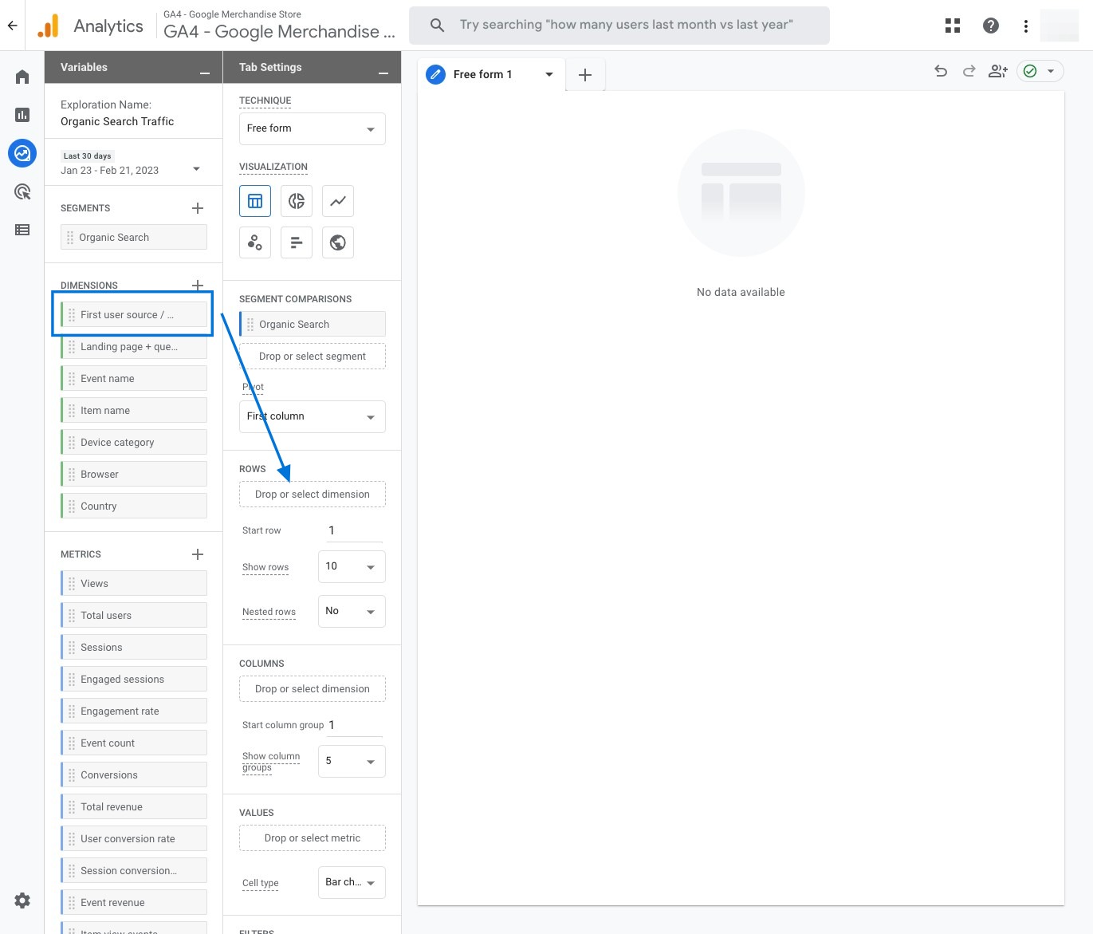Select the Views metric
This screenshot has width=1093, height=934.
pos(134,584)
